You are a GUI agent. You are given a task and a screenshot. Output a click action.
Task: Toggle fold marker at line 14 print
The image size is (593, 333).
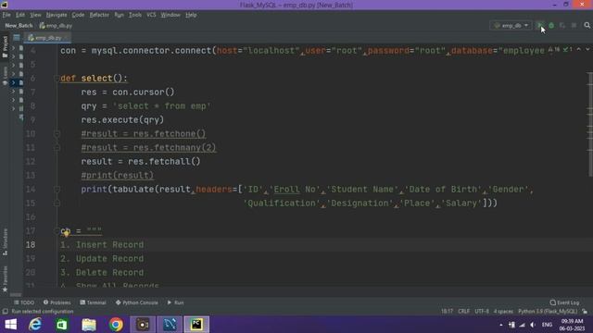tap(57, 189)
